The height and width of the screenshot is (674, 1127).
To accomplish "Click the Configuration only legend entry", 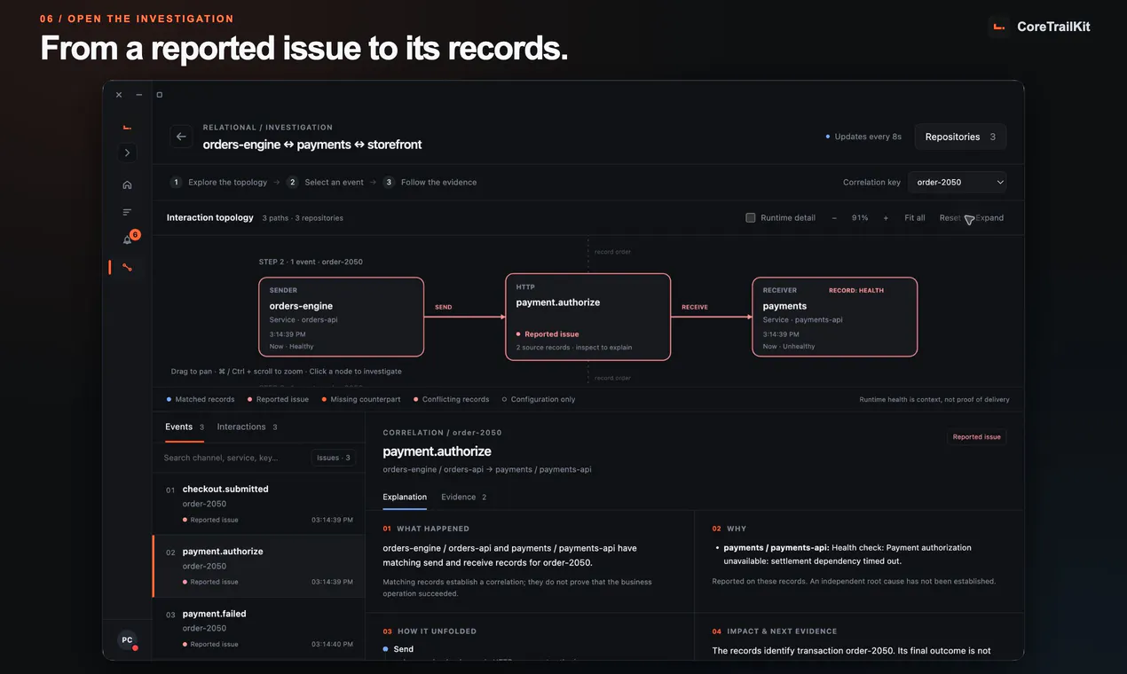I will coord(539,400).
